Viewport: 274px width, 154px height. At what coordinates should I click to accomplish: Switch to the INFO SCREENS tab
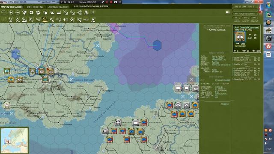point(35,7)
